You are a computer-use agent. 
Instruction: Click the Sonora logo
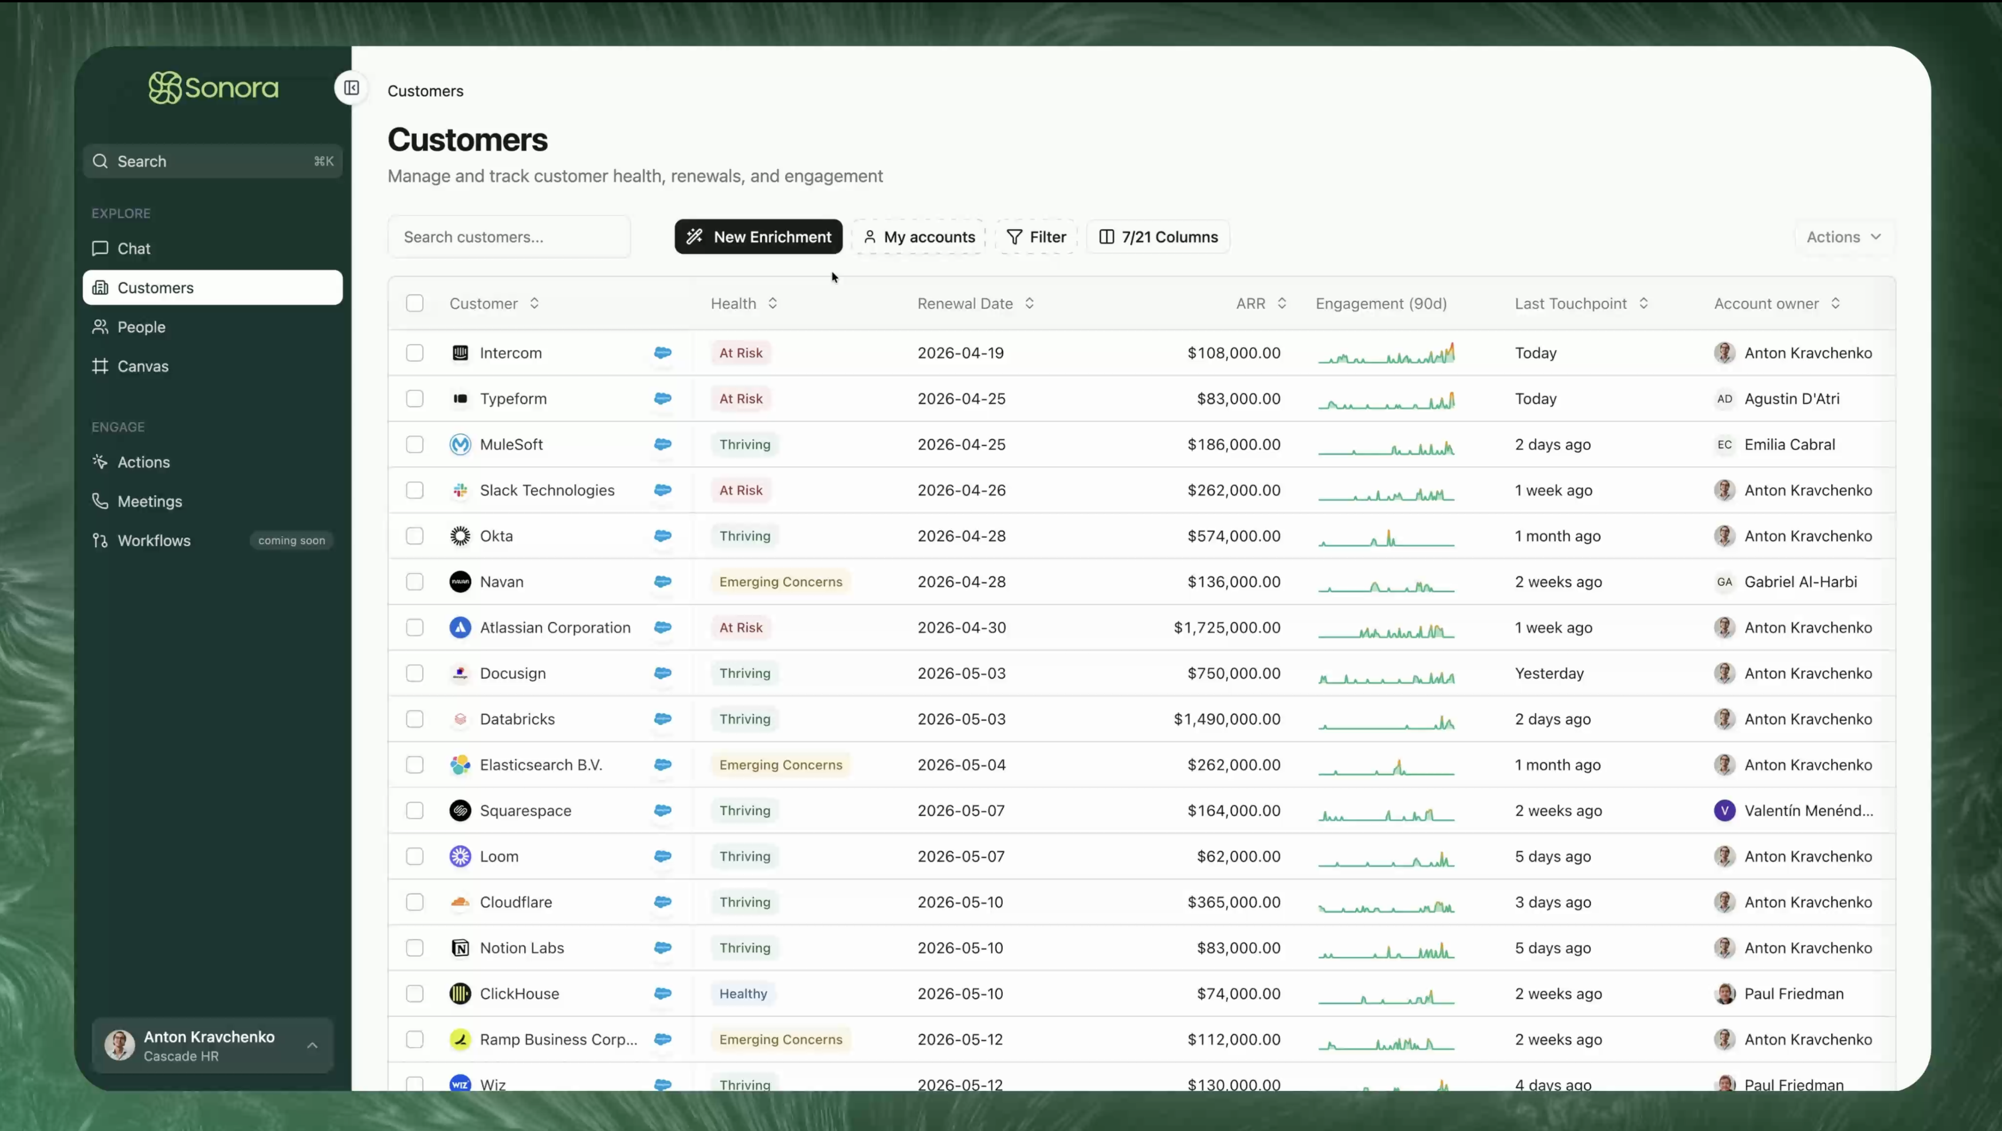click(214, 88)
